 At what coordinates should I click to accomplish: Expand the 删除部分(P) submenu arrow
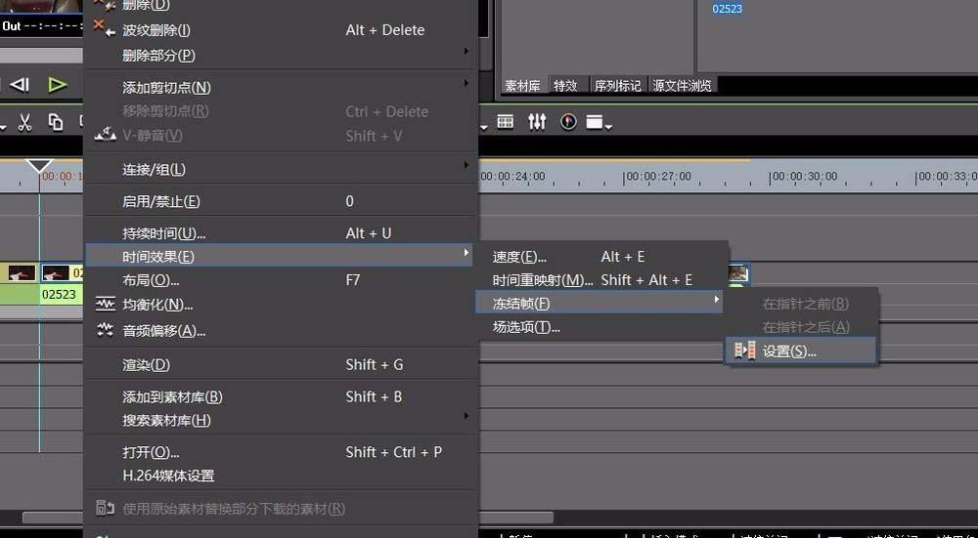[466, 51]
